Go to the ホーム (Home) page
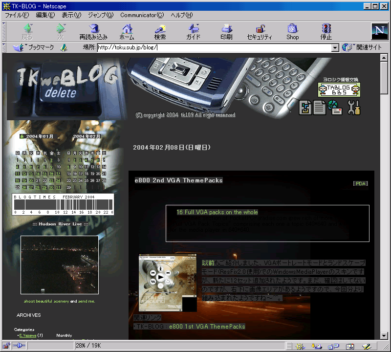The width and height of the screenshot is (391, 352). 127,32
